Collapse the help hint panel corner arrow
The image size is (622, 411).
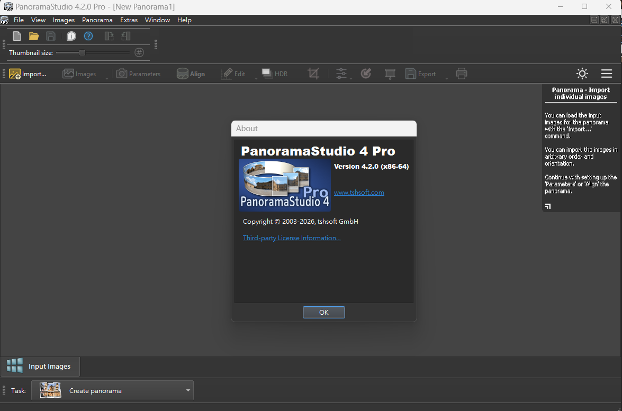[548, 206]
